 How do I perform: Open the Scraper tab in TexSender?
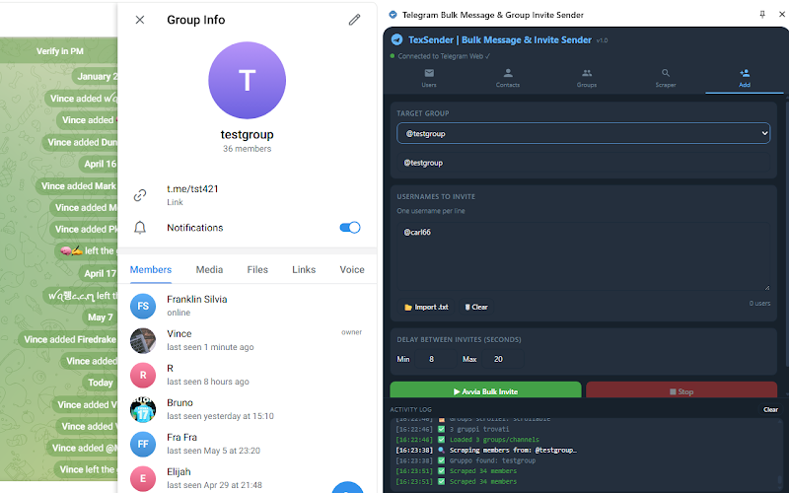tap(665, 78)
